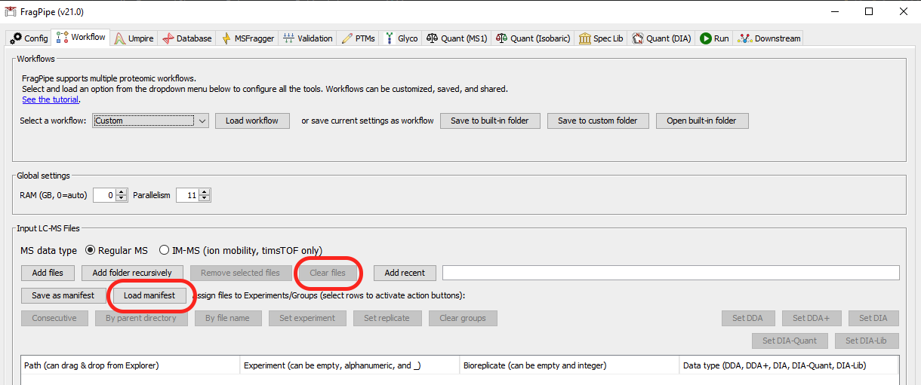Screen dimensions: 921x385
Task: Click the Load manifest button
Action: pos(149,295)
